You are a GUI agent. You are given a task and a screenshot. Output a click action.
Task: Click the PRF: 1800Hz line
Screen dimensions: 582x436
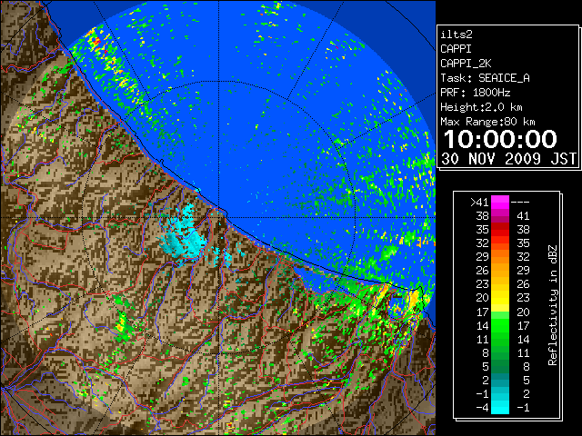tap(475, 93)
